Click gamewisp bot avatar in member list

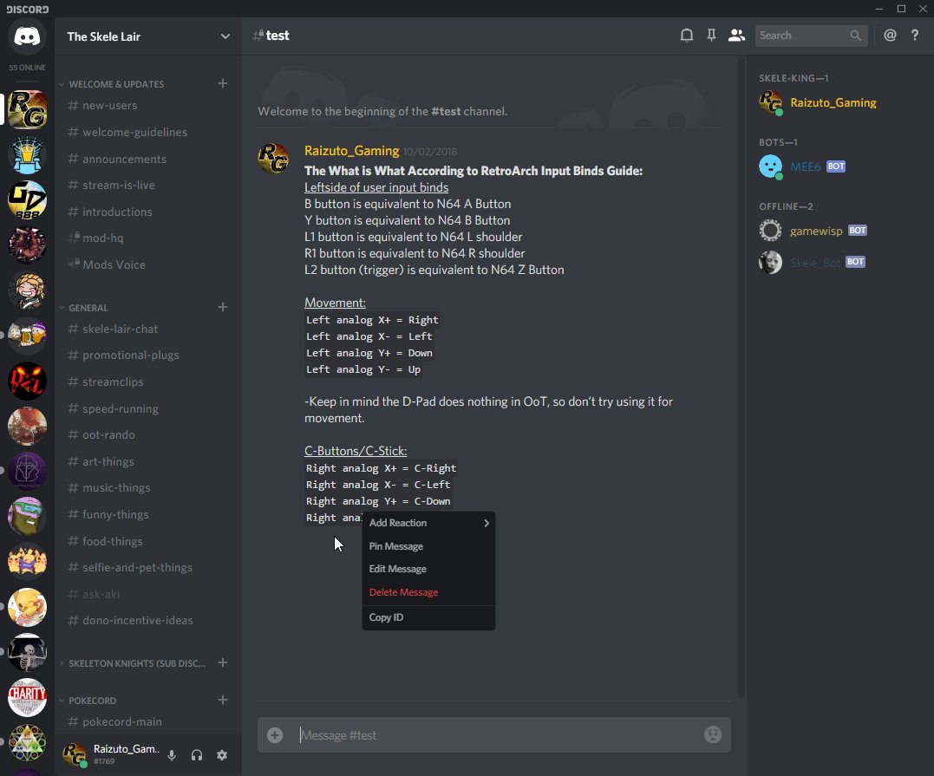[770, 231]
